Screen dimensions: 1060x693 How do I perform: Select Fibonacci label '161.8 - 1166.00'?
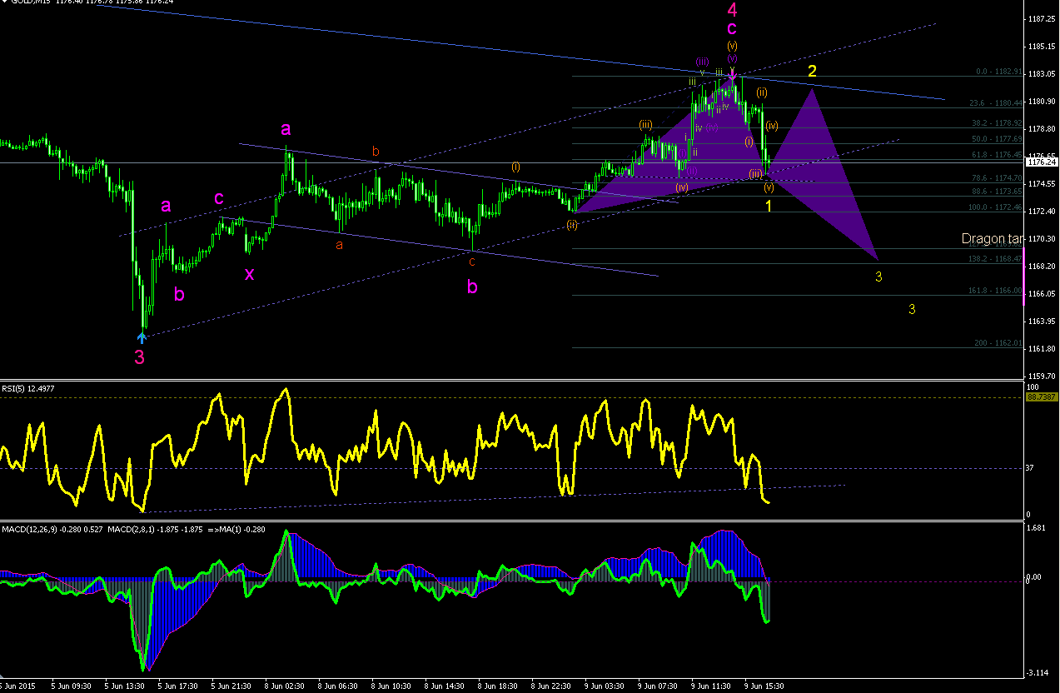[995, 291]
